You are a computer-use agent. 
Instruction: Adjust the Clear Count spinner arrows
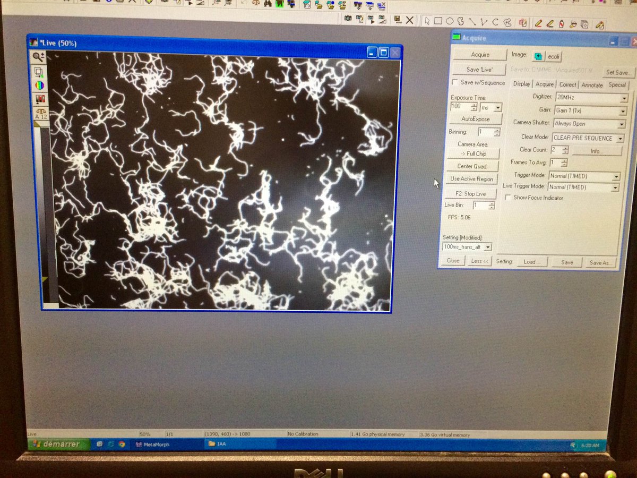point(565,150)
